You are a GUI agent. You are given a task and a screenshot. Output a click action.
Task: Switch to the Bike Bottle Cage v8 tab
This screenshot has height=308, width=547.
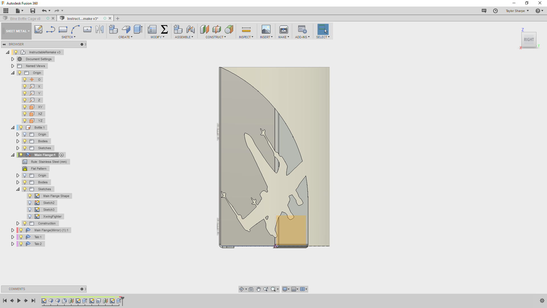click(x=25, y=19)
